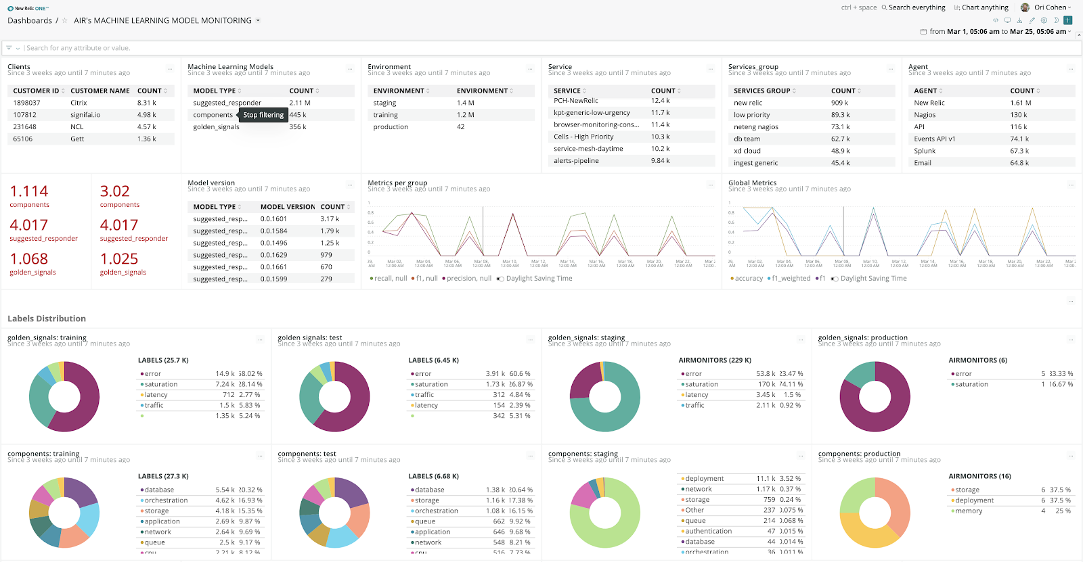Add a widget with the plus button

click(1068, 20)
